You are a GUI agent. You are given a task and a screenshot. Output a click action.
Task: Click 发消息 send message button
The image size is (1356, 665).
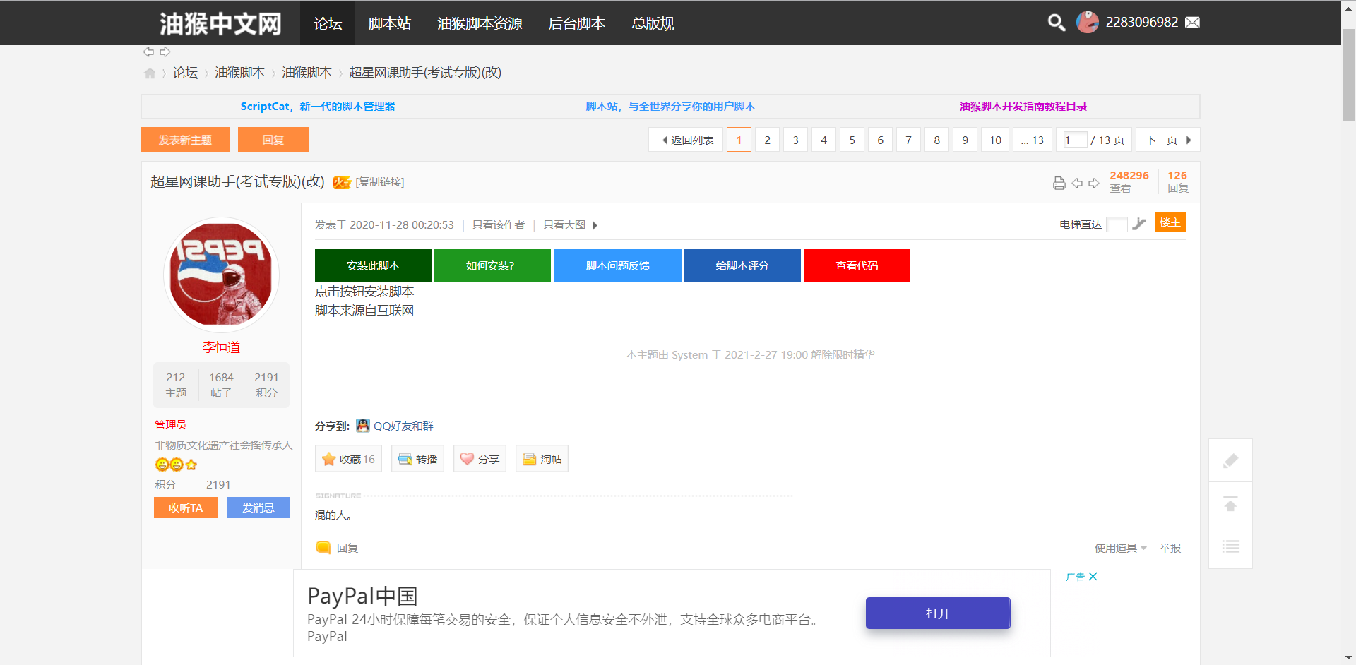click(x=258, y=508)
